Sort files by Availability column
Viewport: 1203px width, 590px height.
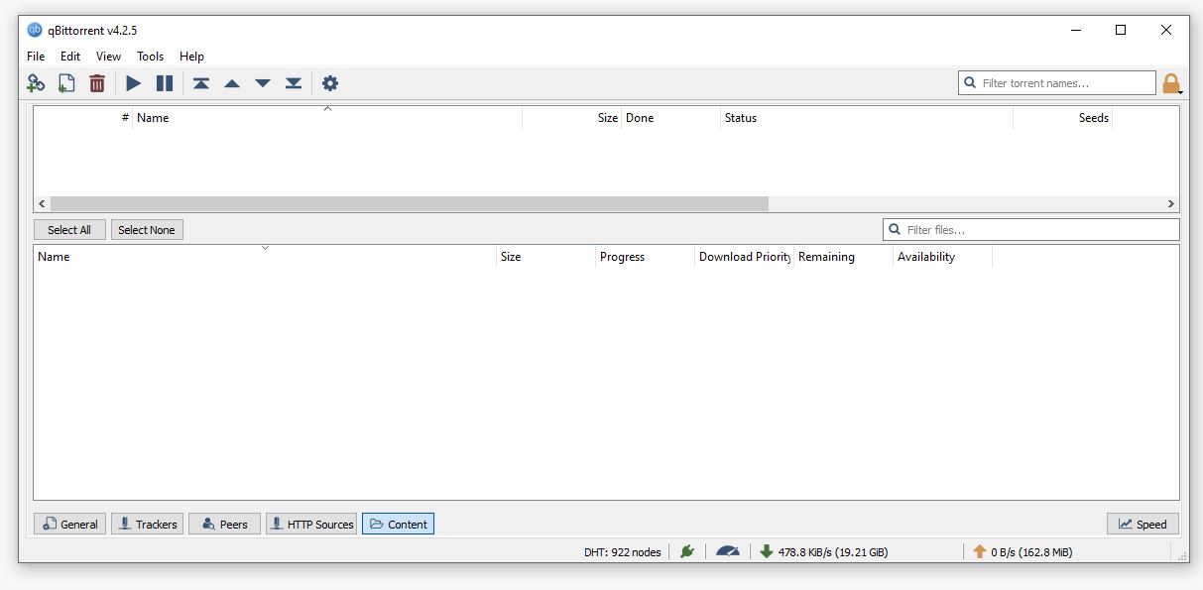click(942, 257)
